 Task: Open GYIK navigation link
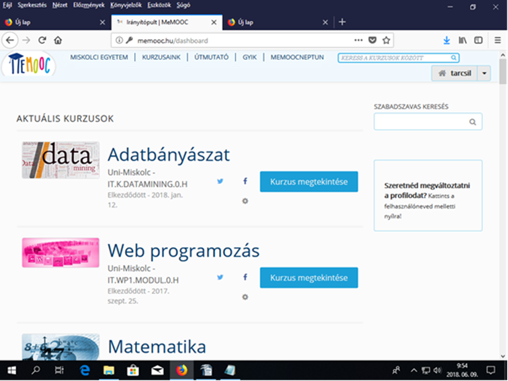(x=250, y=57)
